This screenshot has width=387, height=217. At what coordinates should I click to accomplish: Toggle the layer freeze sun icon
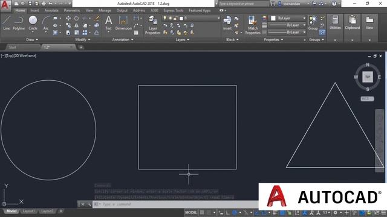170,18
